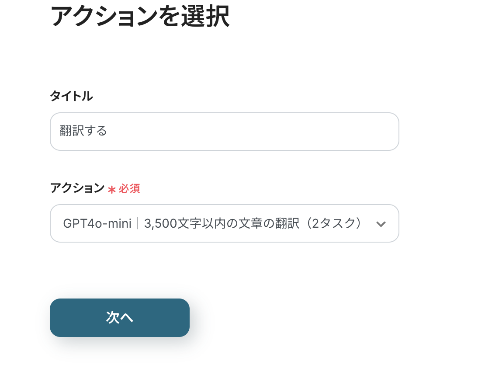The height and width of the screenshot is (375, 485).
Task: Click the GPT4o-mini text in the dropdown
Action: (97, 224)
